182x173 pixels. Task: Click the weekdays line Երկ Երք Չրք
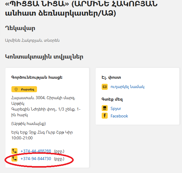coord(42,132)
